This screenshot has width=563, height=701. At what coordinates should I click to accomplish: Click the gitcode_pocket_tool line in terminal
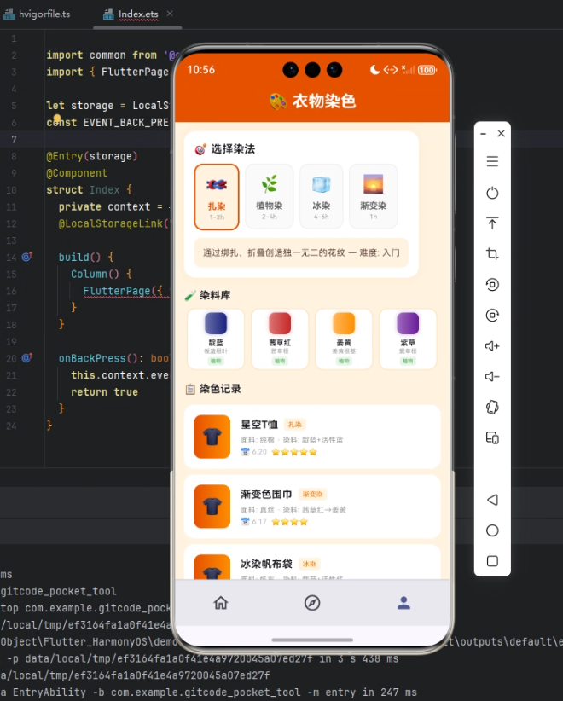pos(58,591)
